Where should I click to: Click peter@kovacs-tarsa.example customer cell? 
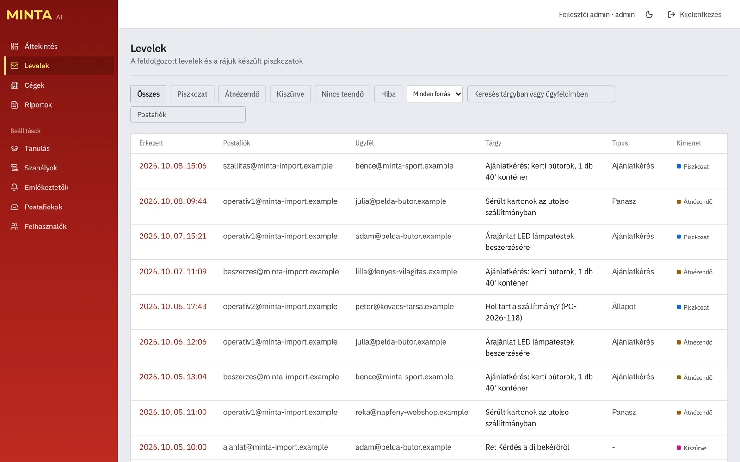(x=404, y=306)
